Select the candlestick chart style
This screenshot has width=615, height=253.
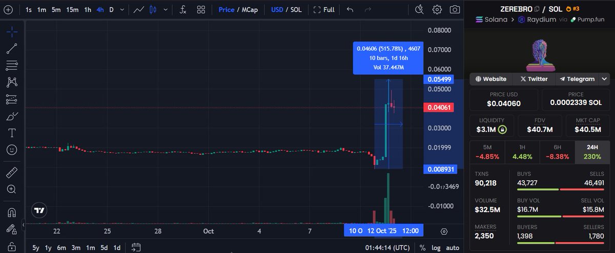153,10
